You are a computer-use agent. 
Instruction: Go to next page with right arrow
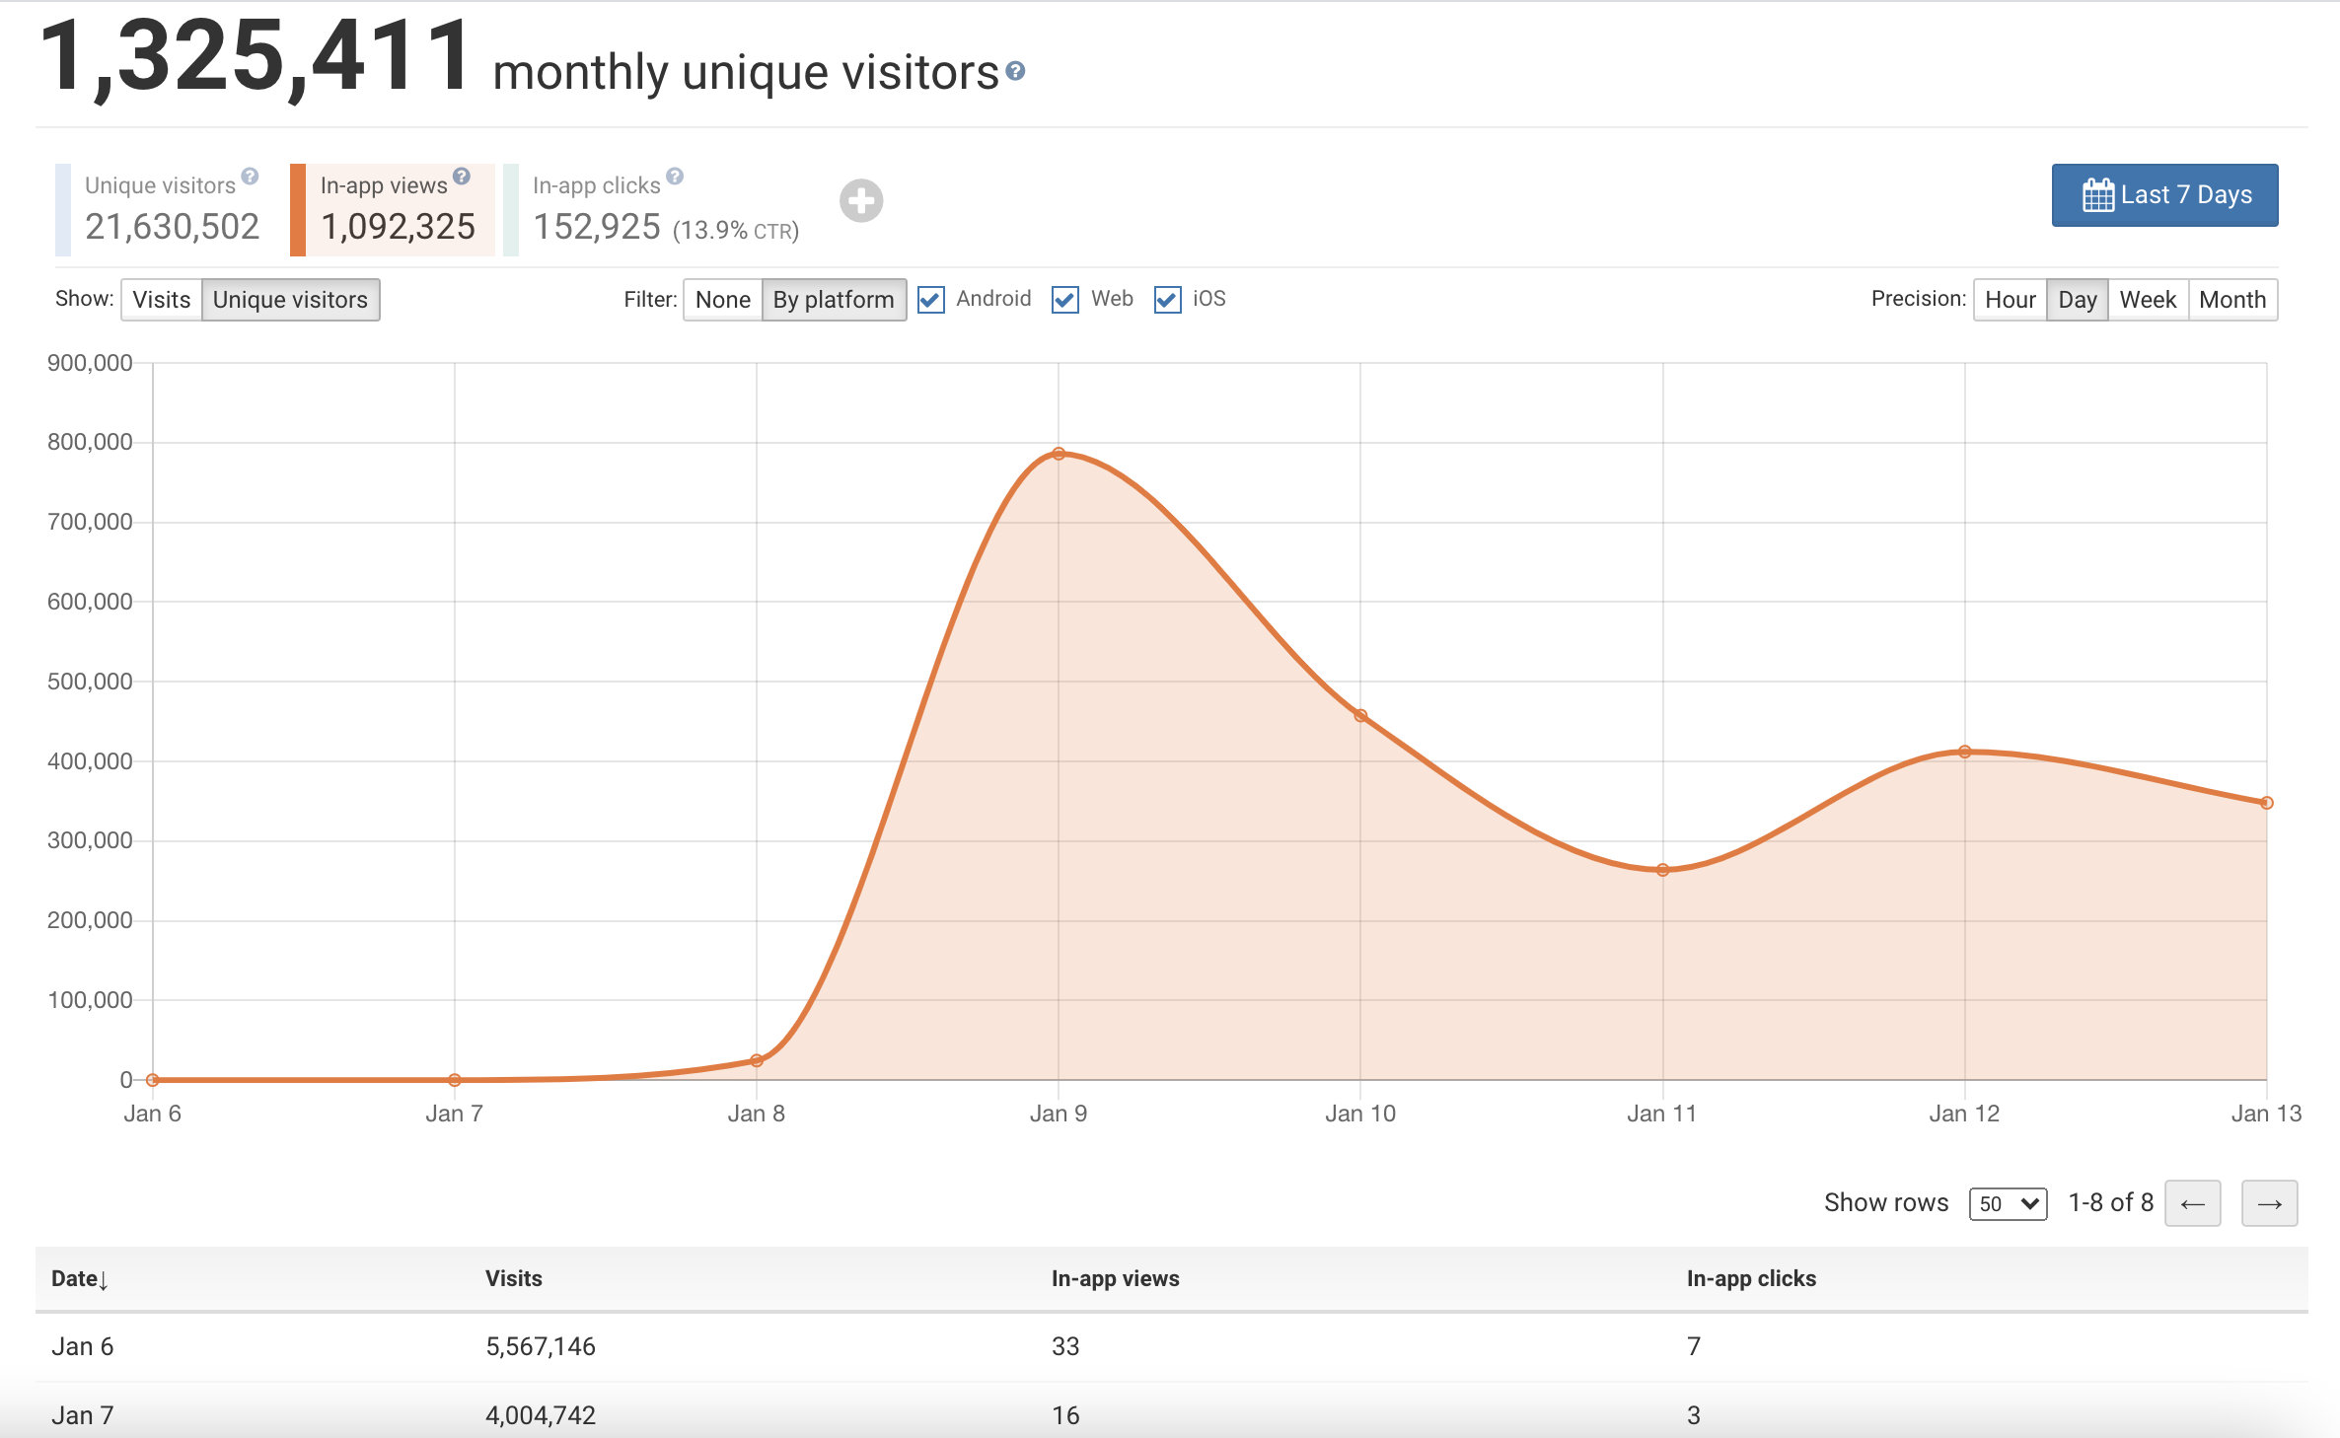pos(2269,1203)
